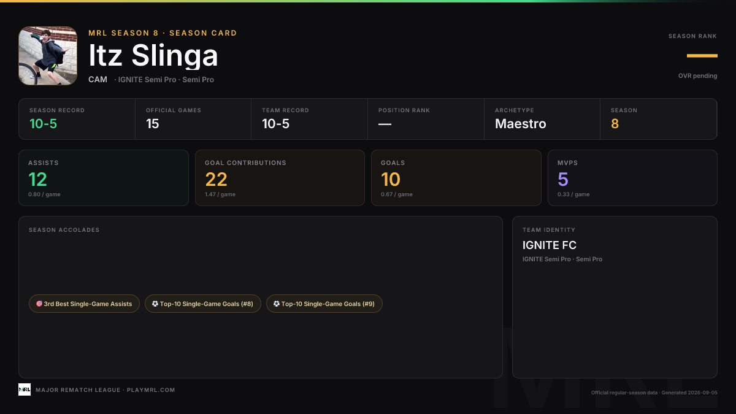This screenshot has height=414, width=736.
Task: Click IGNITE Semi Pro text under IGNITE FC
Action: tap(562, 259)
